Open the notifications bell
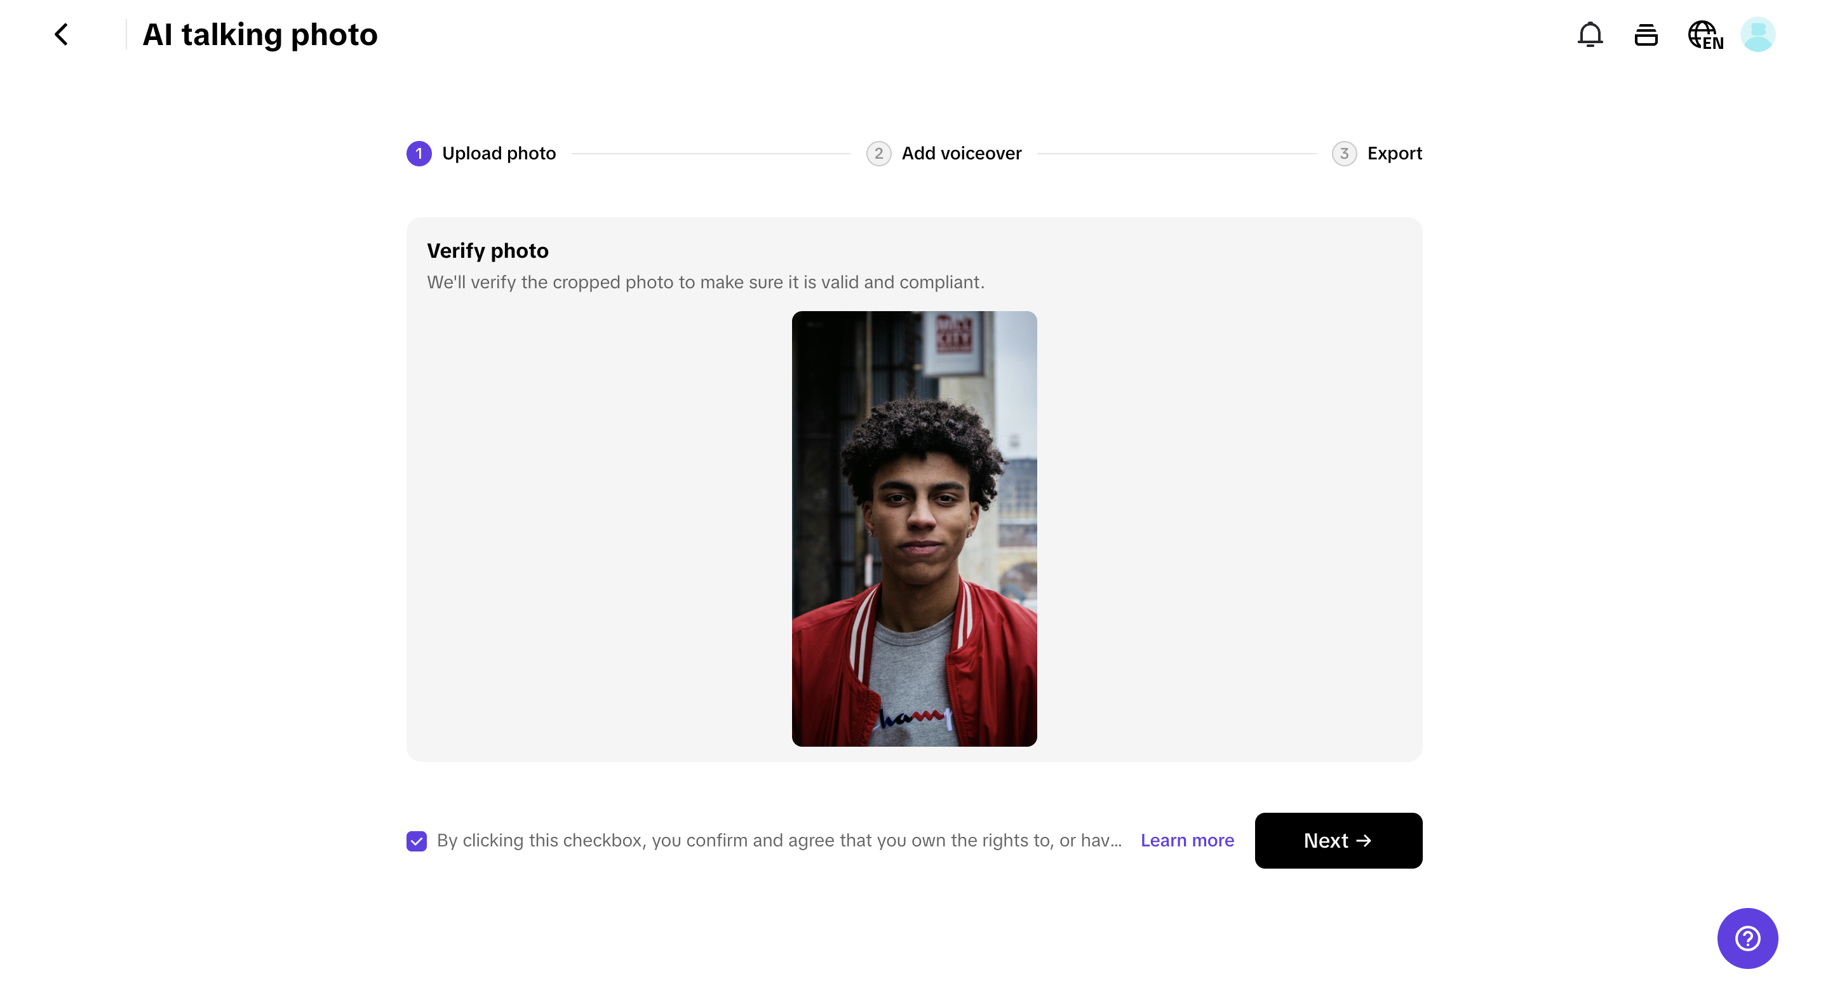Viewport: 1828px width, 988px height. point(1590,34)
